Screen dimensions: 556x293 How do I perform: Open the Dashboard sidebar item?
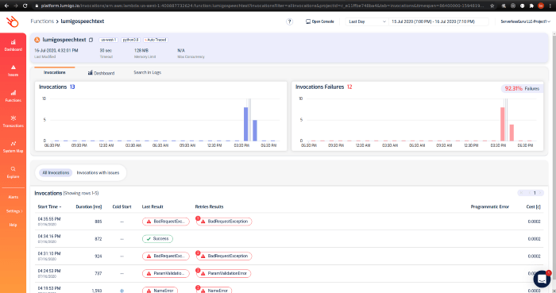pos(14,46)
